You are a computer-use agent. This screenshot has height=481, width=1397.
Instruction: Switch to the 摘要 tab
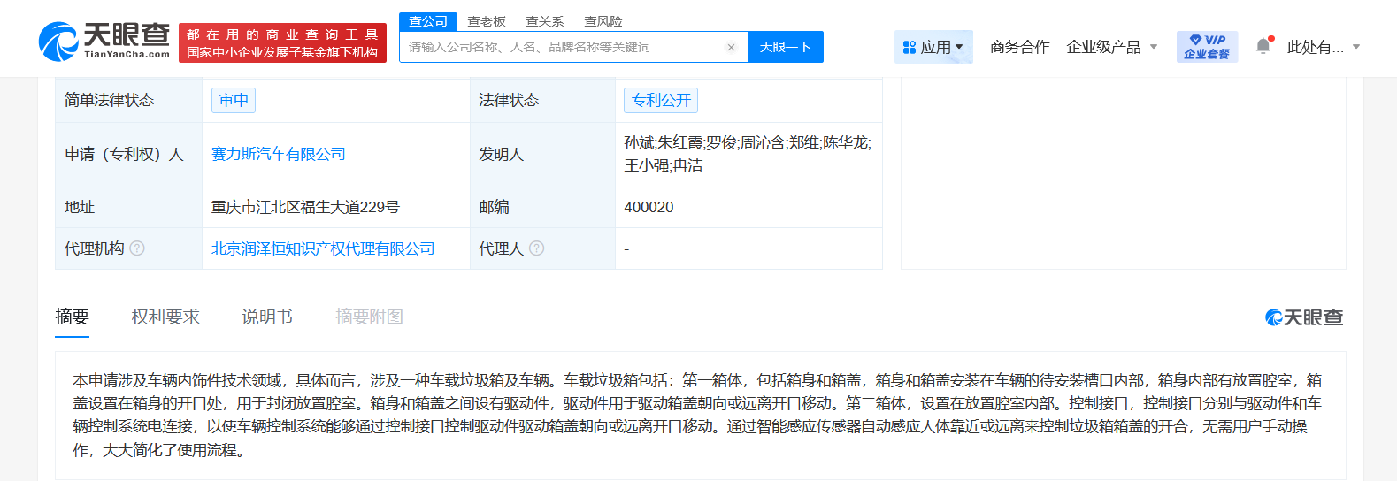click(72, 317)
